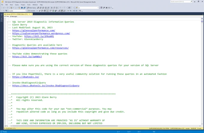Open the View menu
This screenshot has height=133, width=204.
[11, 5]
